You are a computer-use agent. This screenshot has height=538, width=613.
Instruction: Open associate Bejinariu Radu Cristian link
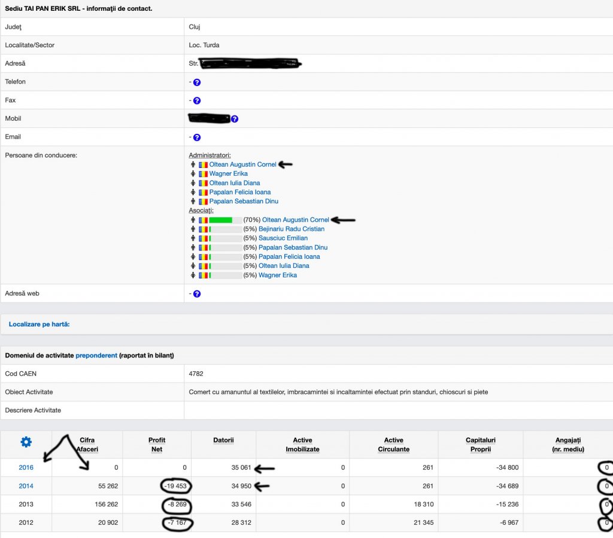292,229
